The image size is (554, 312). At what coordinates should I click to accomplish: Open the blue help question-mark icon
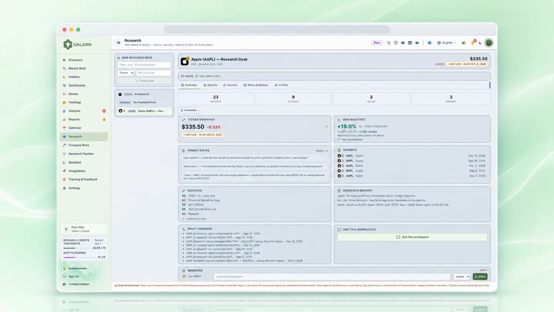coord(429,43)
